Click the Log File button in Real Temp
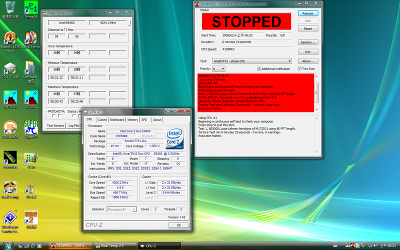 74,125
